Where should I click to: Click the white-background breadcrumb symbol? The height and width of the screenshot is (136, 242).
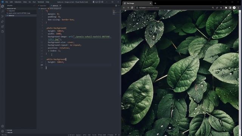click(54, 9)
